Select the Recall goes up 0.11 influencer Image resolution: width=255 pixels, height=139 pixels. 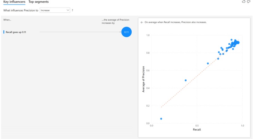[x=16, y=32]
